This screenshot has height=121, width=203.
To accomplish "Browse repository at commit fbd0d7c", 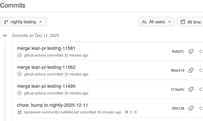I will click(201, 51).
